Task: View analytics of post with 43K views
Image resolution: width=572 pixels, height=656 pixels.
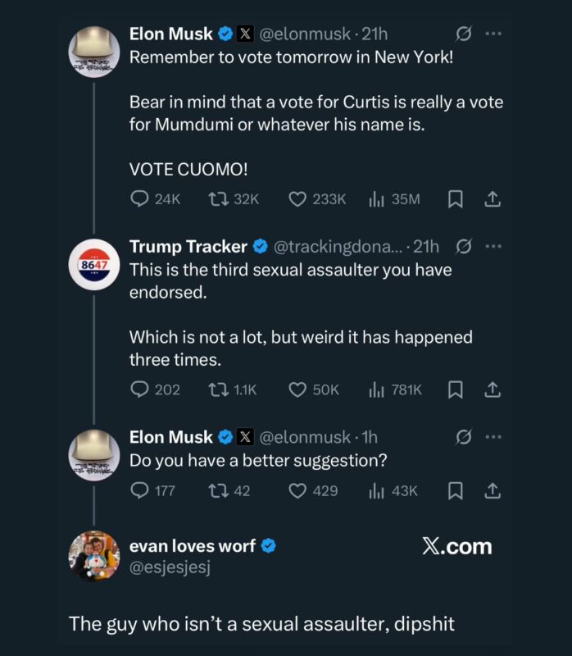Action: coord(377,490)
